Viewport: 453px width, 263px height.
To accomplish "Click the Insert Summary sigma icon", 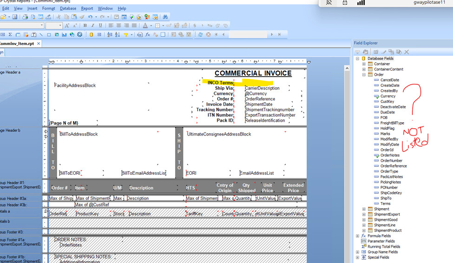I will (x=10, y=34).
